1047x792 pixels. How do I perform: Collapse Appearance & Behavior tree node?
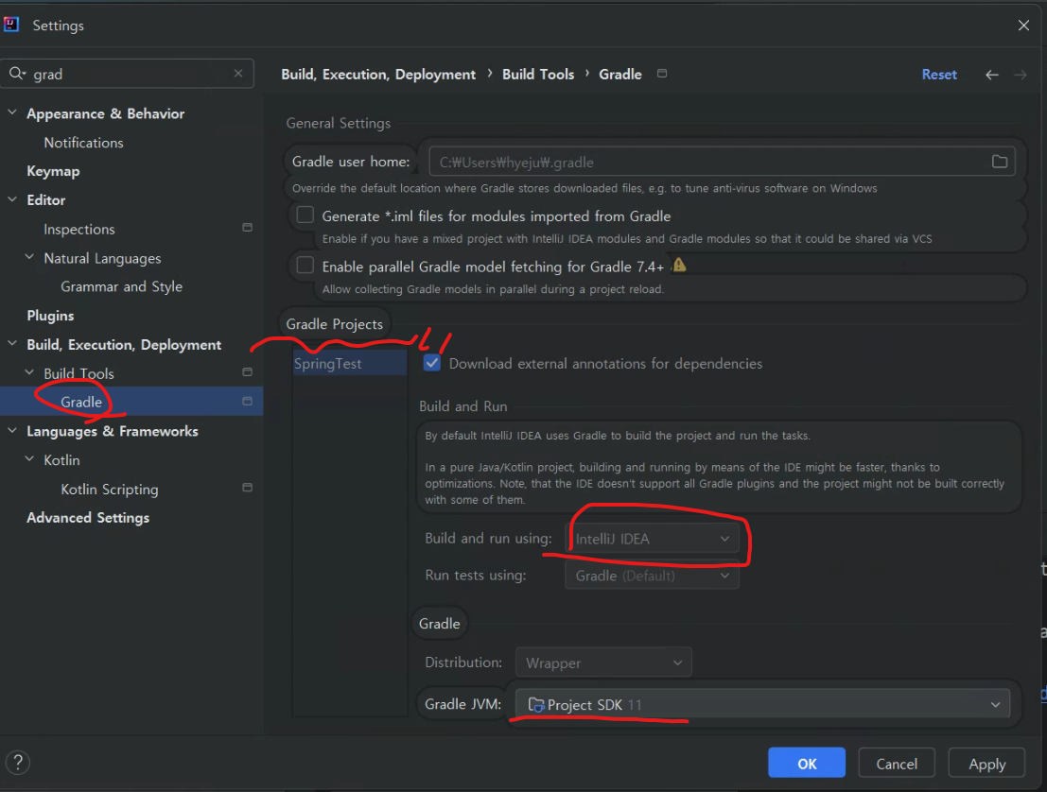click(12, 112)
